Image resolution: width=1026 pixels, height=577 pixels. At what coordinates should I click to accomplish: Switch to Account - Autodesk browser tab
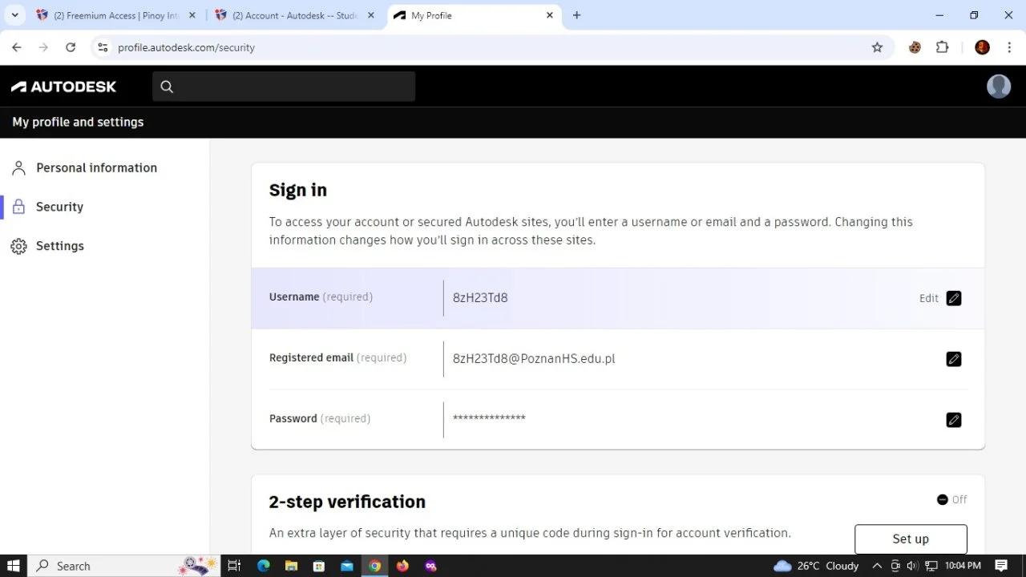click(x=293, y=15)
